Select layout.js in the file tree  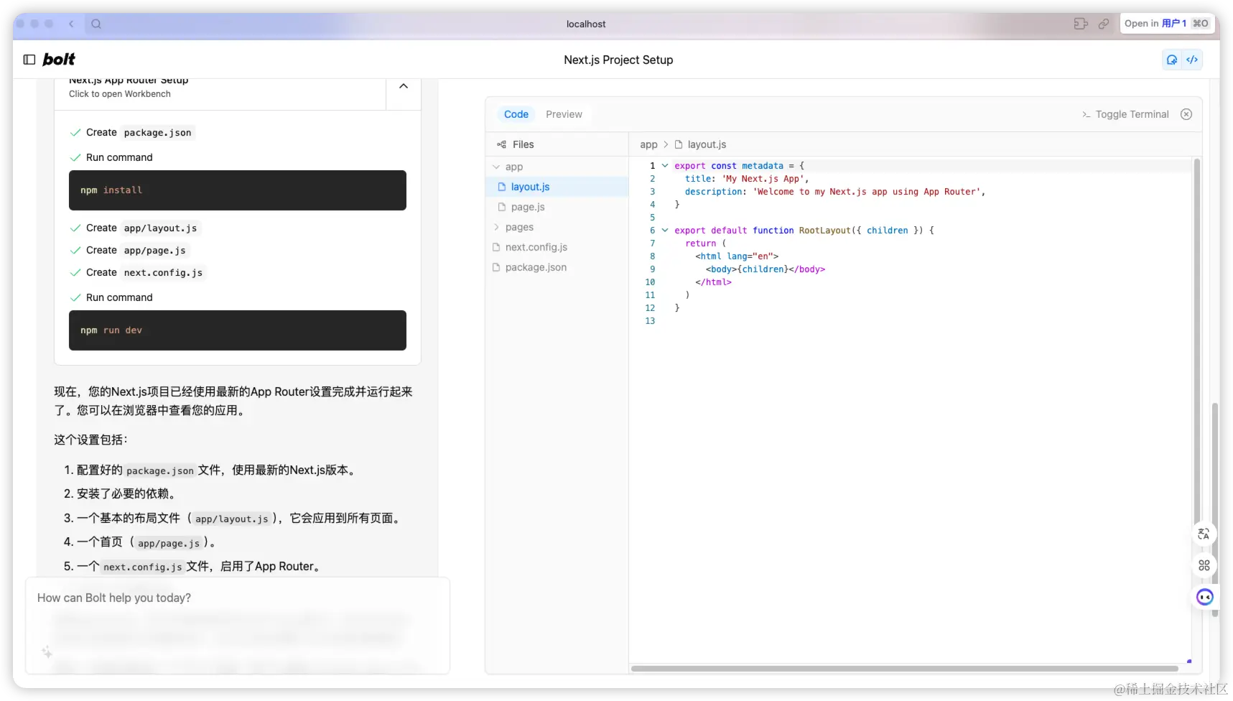point(557,187)
